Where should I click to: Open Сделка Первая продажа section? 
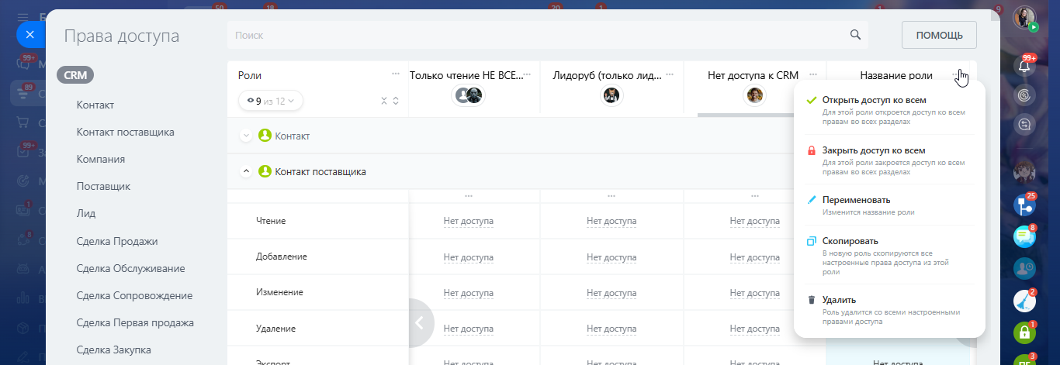point(135,322)
